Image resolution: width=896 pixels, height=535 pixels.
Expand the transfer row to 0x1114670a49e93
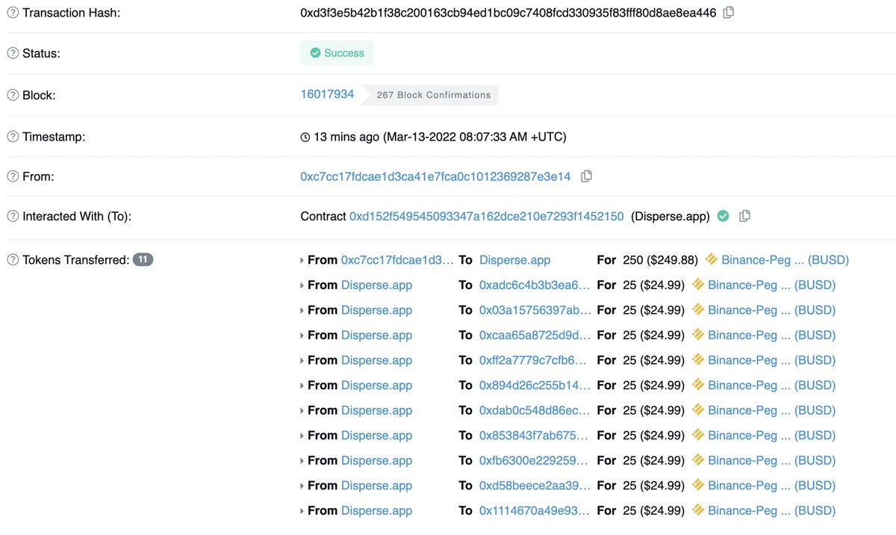pyautogui.click(x=302, y=511)
